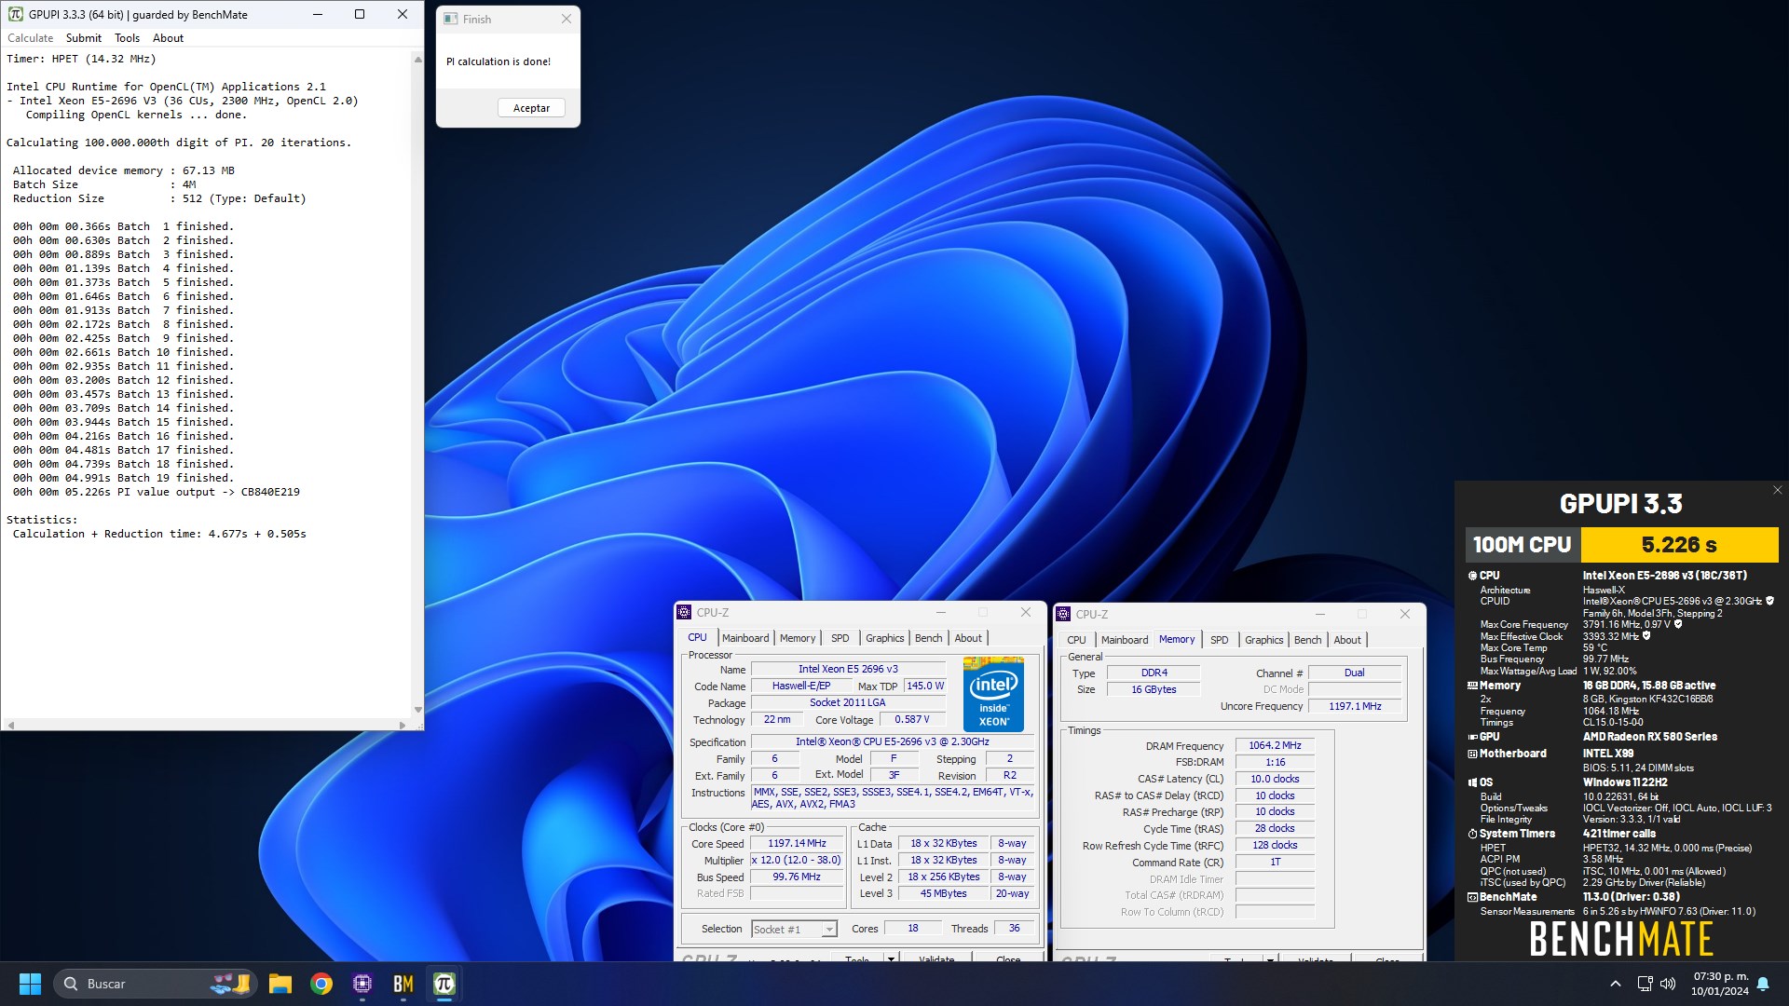Click the Buscar taskbar search box
Image resolution: width=1789 pixels, height=1006 pixels.
[x=157, y=984]
